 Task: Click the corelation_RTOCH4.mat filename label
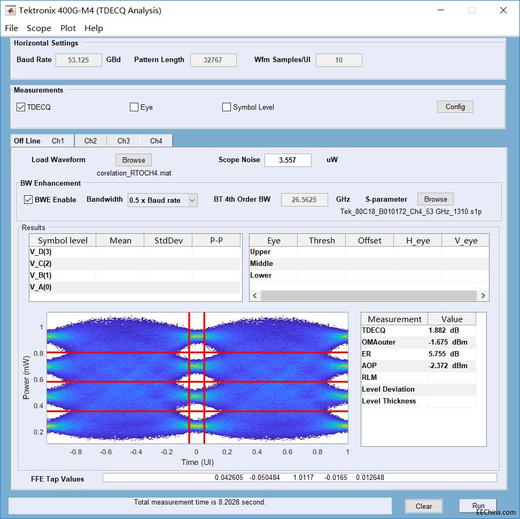134,173
